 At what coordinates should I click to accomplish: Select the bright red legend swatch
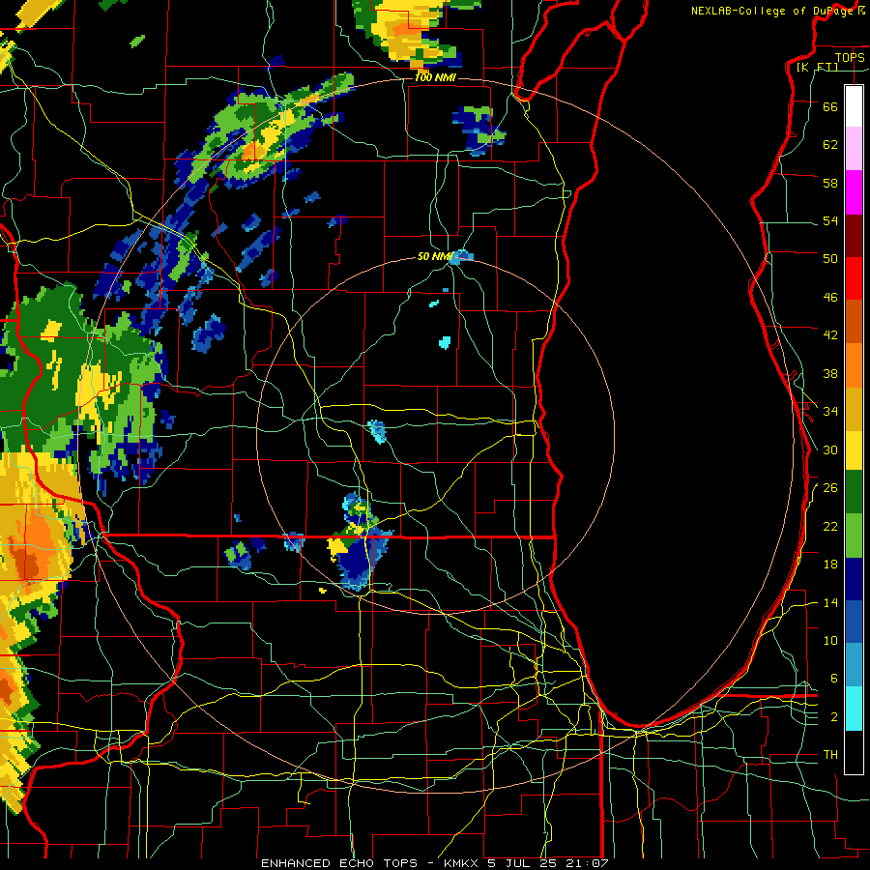click(x=854, y=279)
